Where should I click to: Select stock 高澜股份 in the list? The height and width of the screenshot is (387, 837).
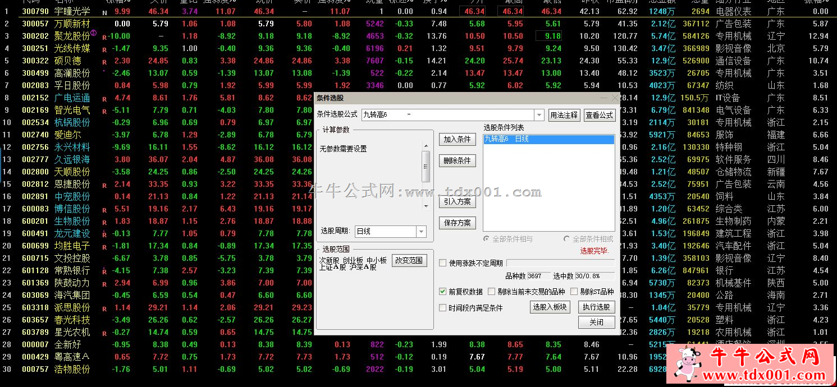tap(72, 73)
